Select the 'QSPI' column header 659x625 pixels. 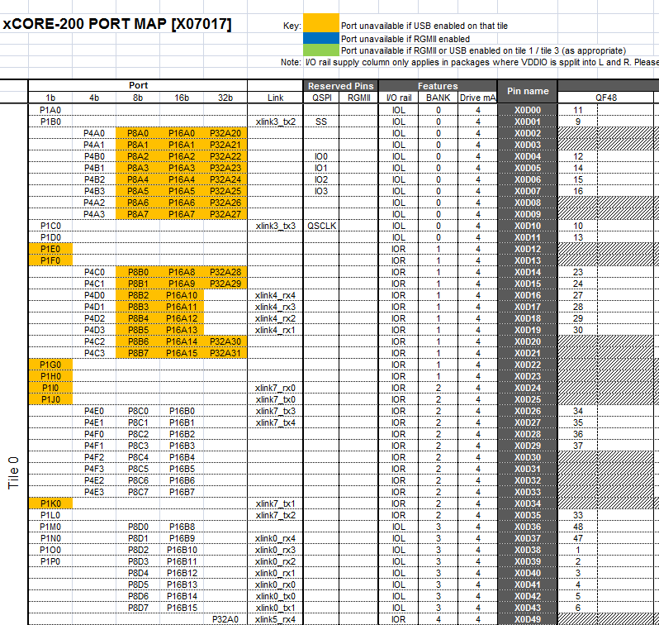click(321, 98)
